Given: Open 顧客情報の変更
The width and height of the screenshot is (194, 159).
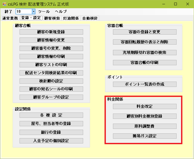Looking at the screenshot, I should click(51, 40).
